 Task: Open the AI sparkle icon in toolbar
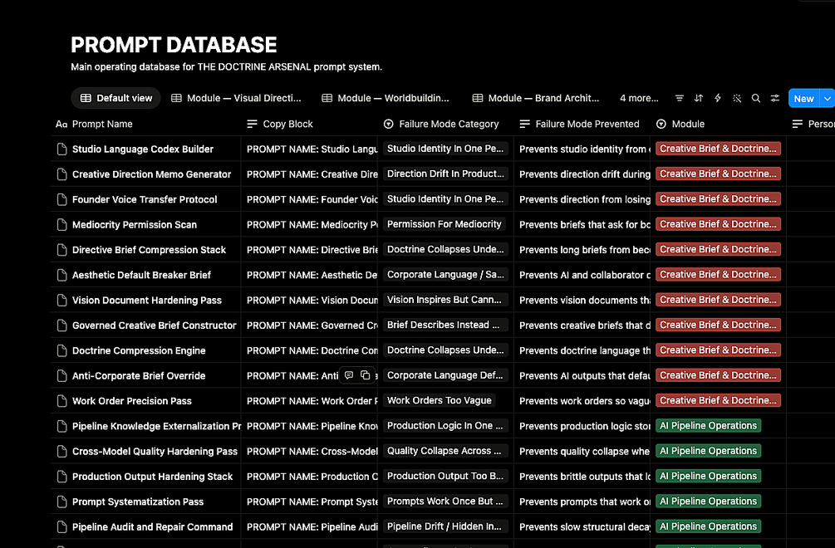(736, 98)
